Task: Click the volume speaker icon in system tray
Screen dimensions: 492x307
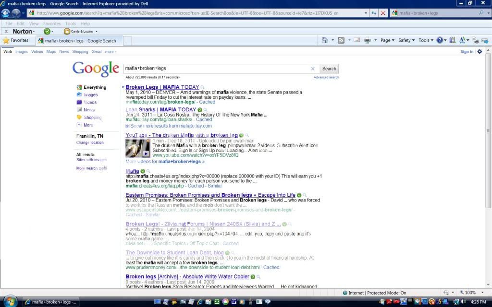Action: (x=463, y=302)
